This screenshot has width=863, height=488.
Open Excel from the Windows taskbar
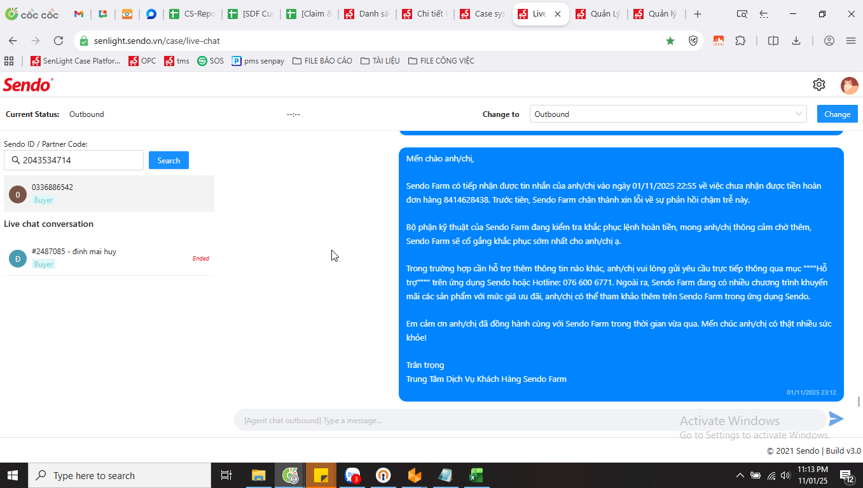(476, 475)
